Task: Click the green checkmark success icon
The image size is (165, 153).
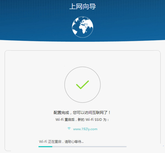Action: tap(82, 85)
